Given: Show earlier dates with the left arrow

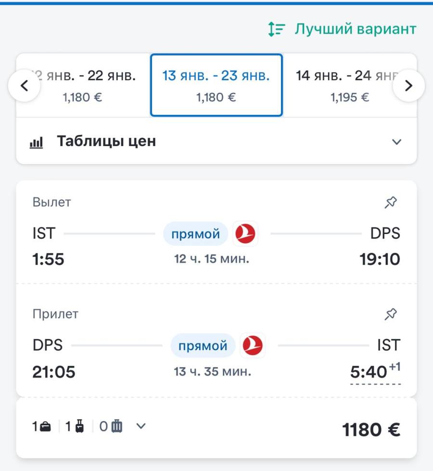Looking at the screenshot, I should tap(24, 86).
